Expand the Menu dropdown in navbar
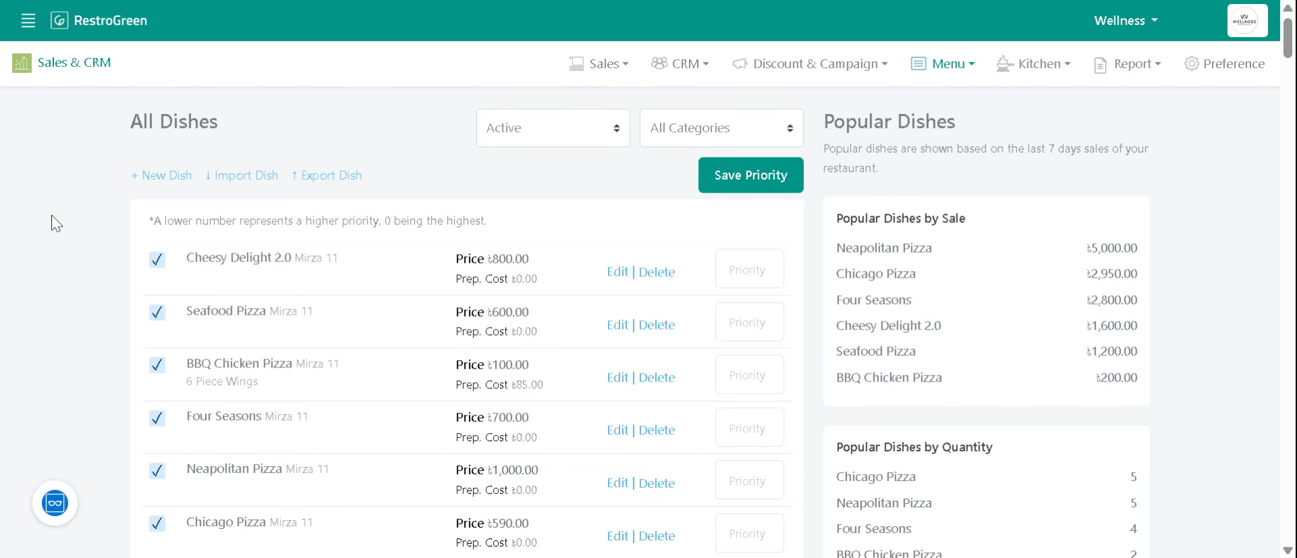The height and width of the screenshot is (558, 1297). tap(943, 64)
